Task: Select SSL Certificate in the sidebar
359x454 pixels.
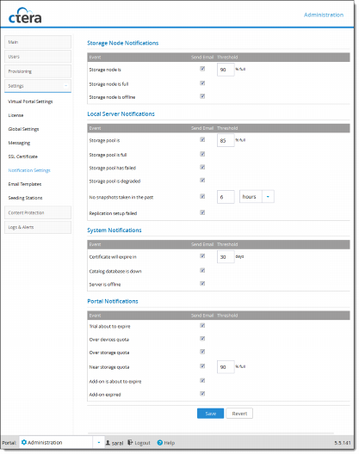Action: 23,156
